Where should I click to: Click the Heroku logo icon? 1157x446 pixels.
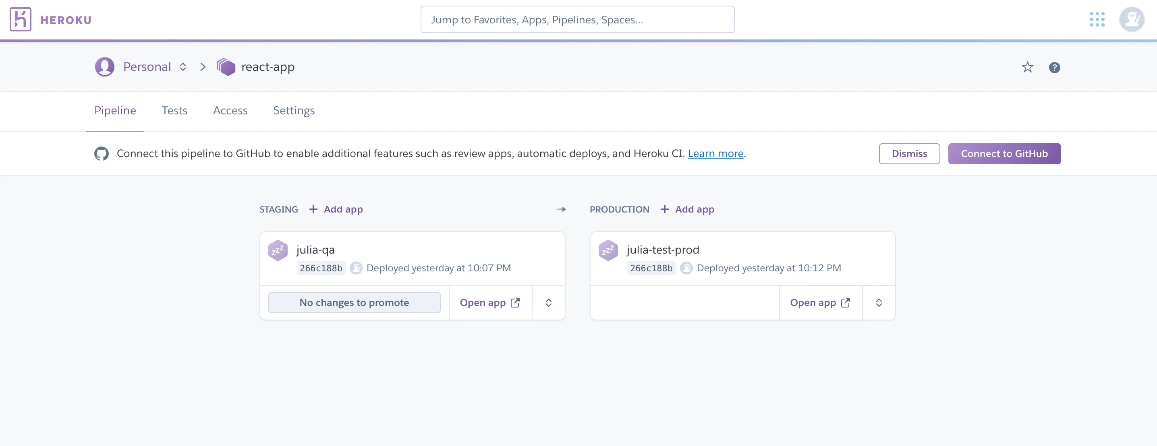click(21, 19)
